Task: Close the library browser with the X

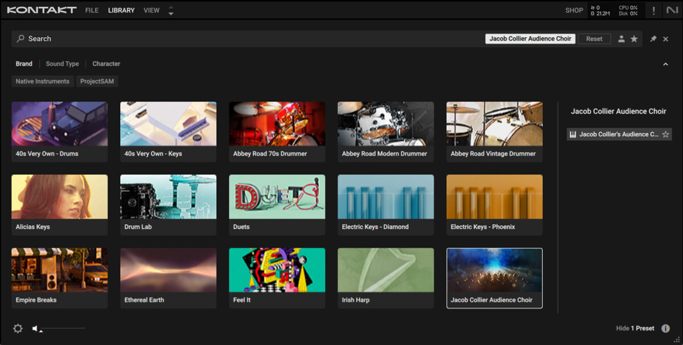Action: 666,39
